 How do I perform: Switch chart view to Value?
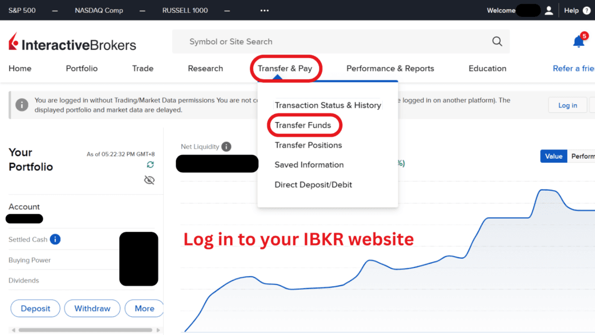(x=553, y=156)
